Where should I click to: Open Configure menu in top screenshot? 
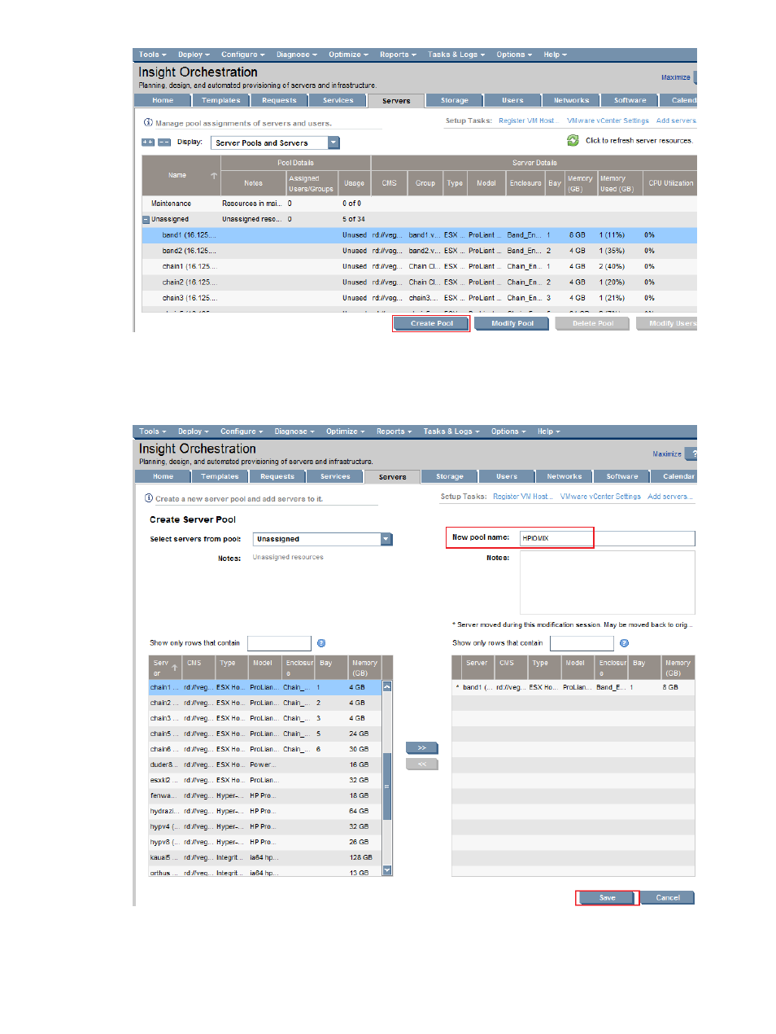point(242,55)
